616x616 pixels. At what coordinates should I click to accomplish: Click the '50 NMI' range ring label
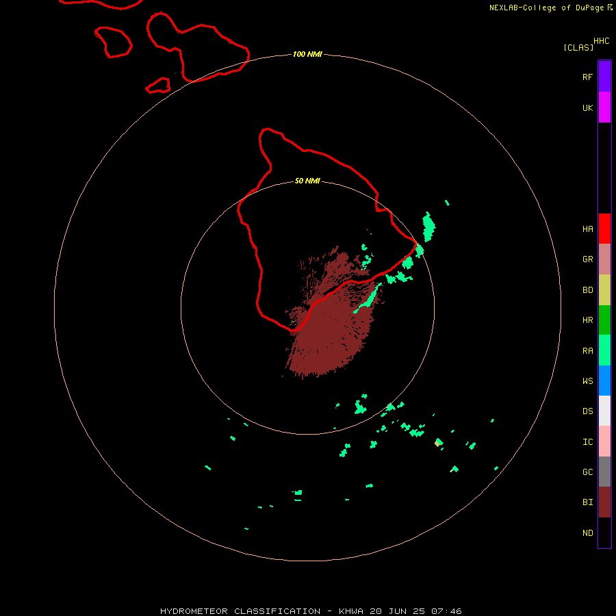(307, 181)
